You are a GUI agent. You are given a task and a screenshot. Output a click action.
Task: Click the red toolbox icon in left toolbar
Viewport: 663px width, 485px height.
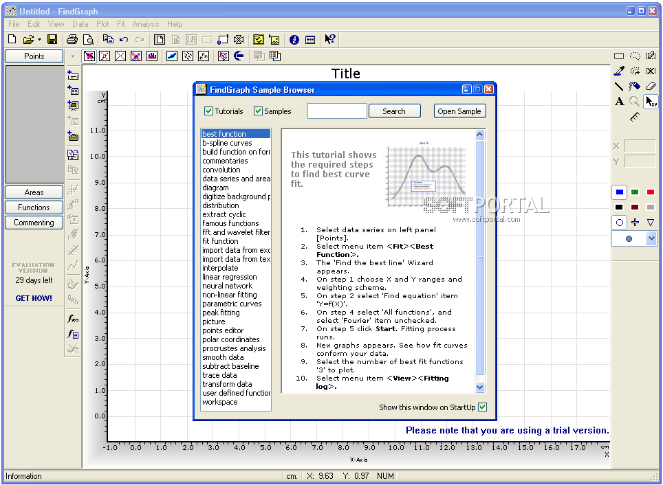[x=73, y=136]
